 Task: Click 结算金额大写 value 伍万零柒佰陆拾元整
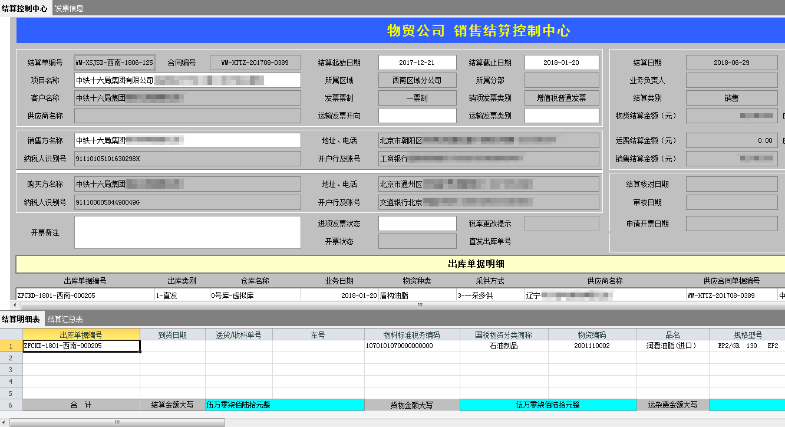point(285,405)
